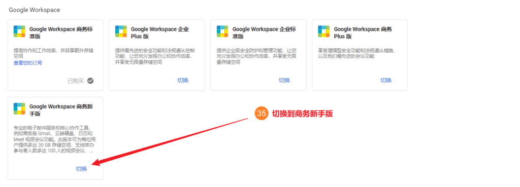520x187 pixels.
Task: Click 切换 on the 企业 Plus 版 card
Action: [x=183, y=80]
